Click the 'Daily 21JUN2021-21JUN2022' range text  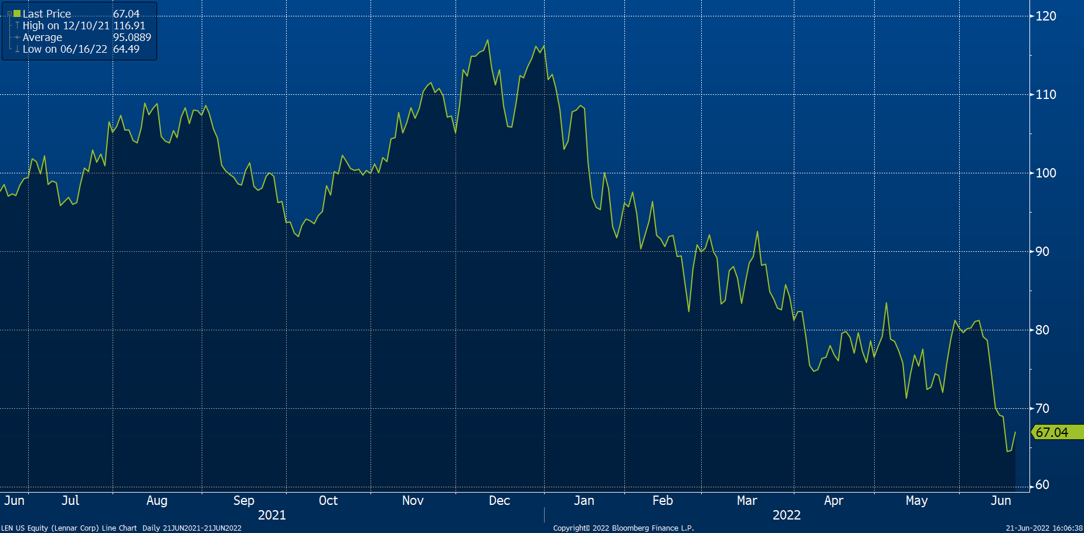[192, 528]
